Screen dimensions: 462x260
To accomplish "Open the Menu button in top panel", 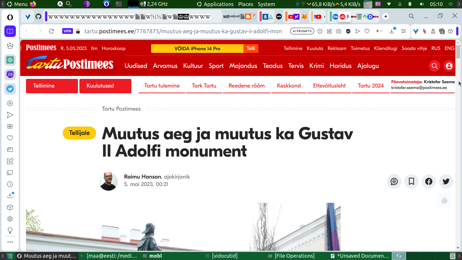I will coord(17,4).
